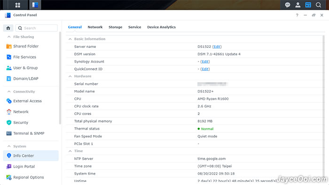The height and width of the screenshot is (185, 329).
Task: Switch to the Device Analytics tab
Action: 161,27
